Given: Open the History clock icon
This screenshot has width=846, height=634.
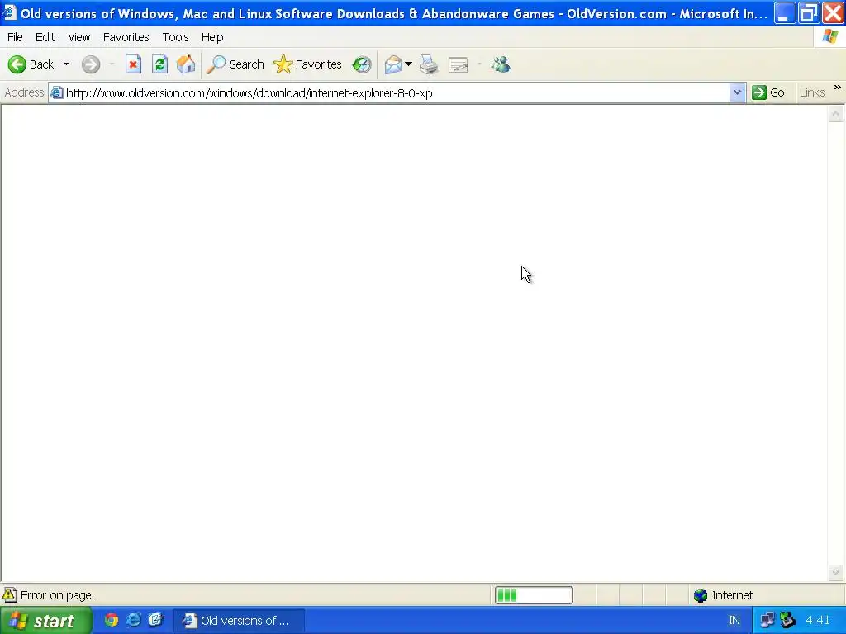Looking at the screenshot, I should [362, 64].
